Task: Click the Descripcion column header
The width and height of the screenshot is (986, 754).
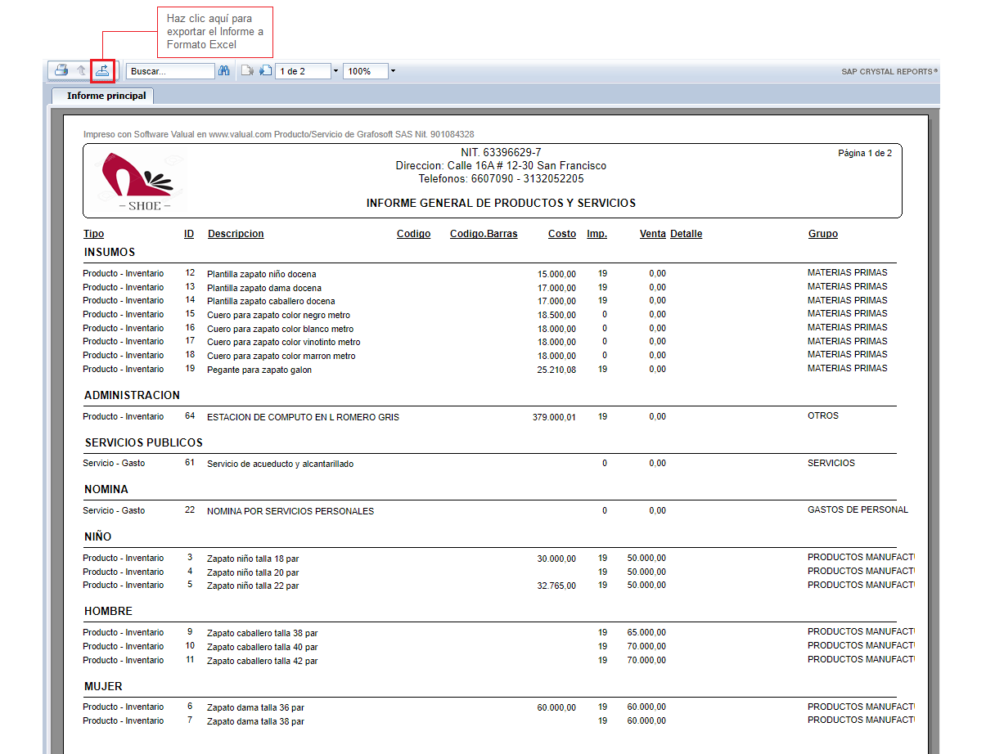Action: 236,234
